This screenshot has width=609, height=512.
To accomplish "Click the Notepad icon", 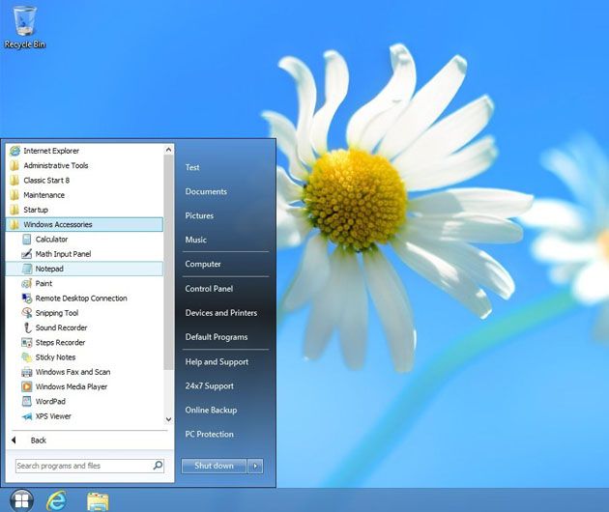I will coord(26,269).
